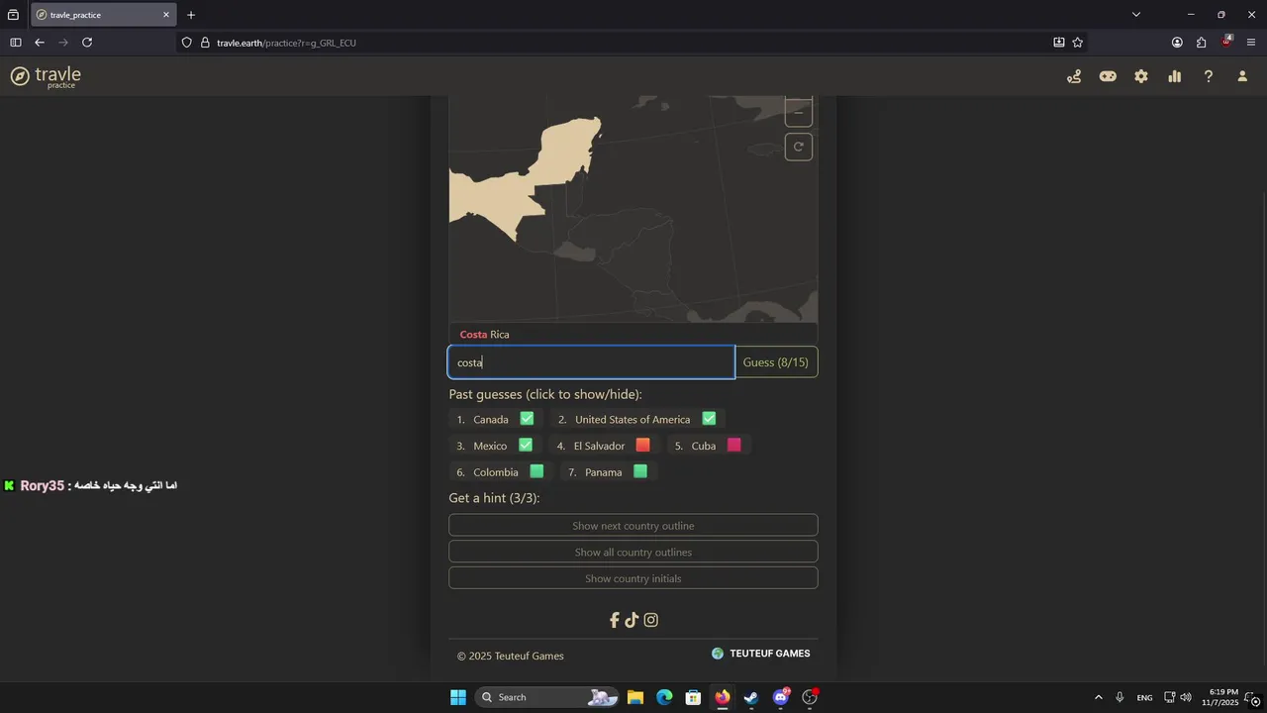Close the travle_practice tab
This screenshot has height=713, width=1267.
tap(166, 15)
